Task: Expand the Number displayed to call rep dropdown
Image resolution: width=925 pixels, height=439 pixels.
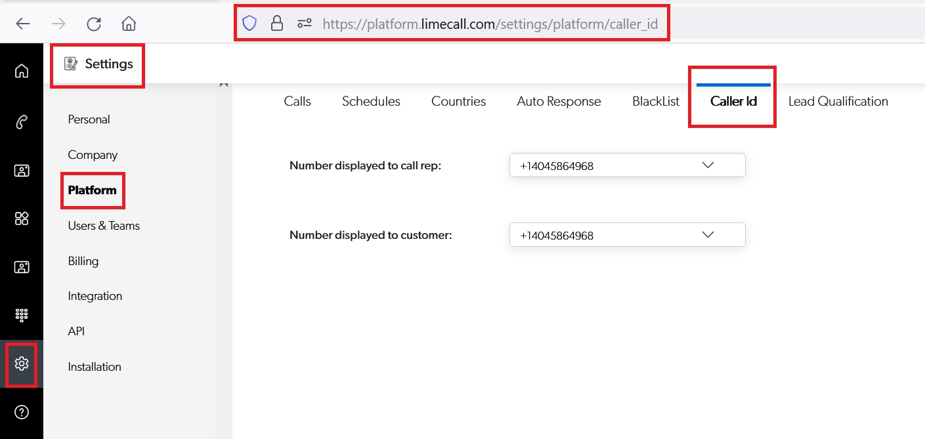Action: click(x=627, y=165)
